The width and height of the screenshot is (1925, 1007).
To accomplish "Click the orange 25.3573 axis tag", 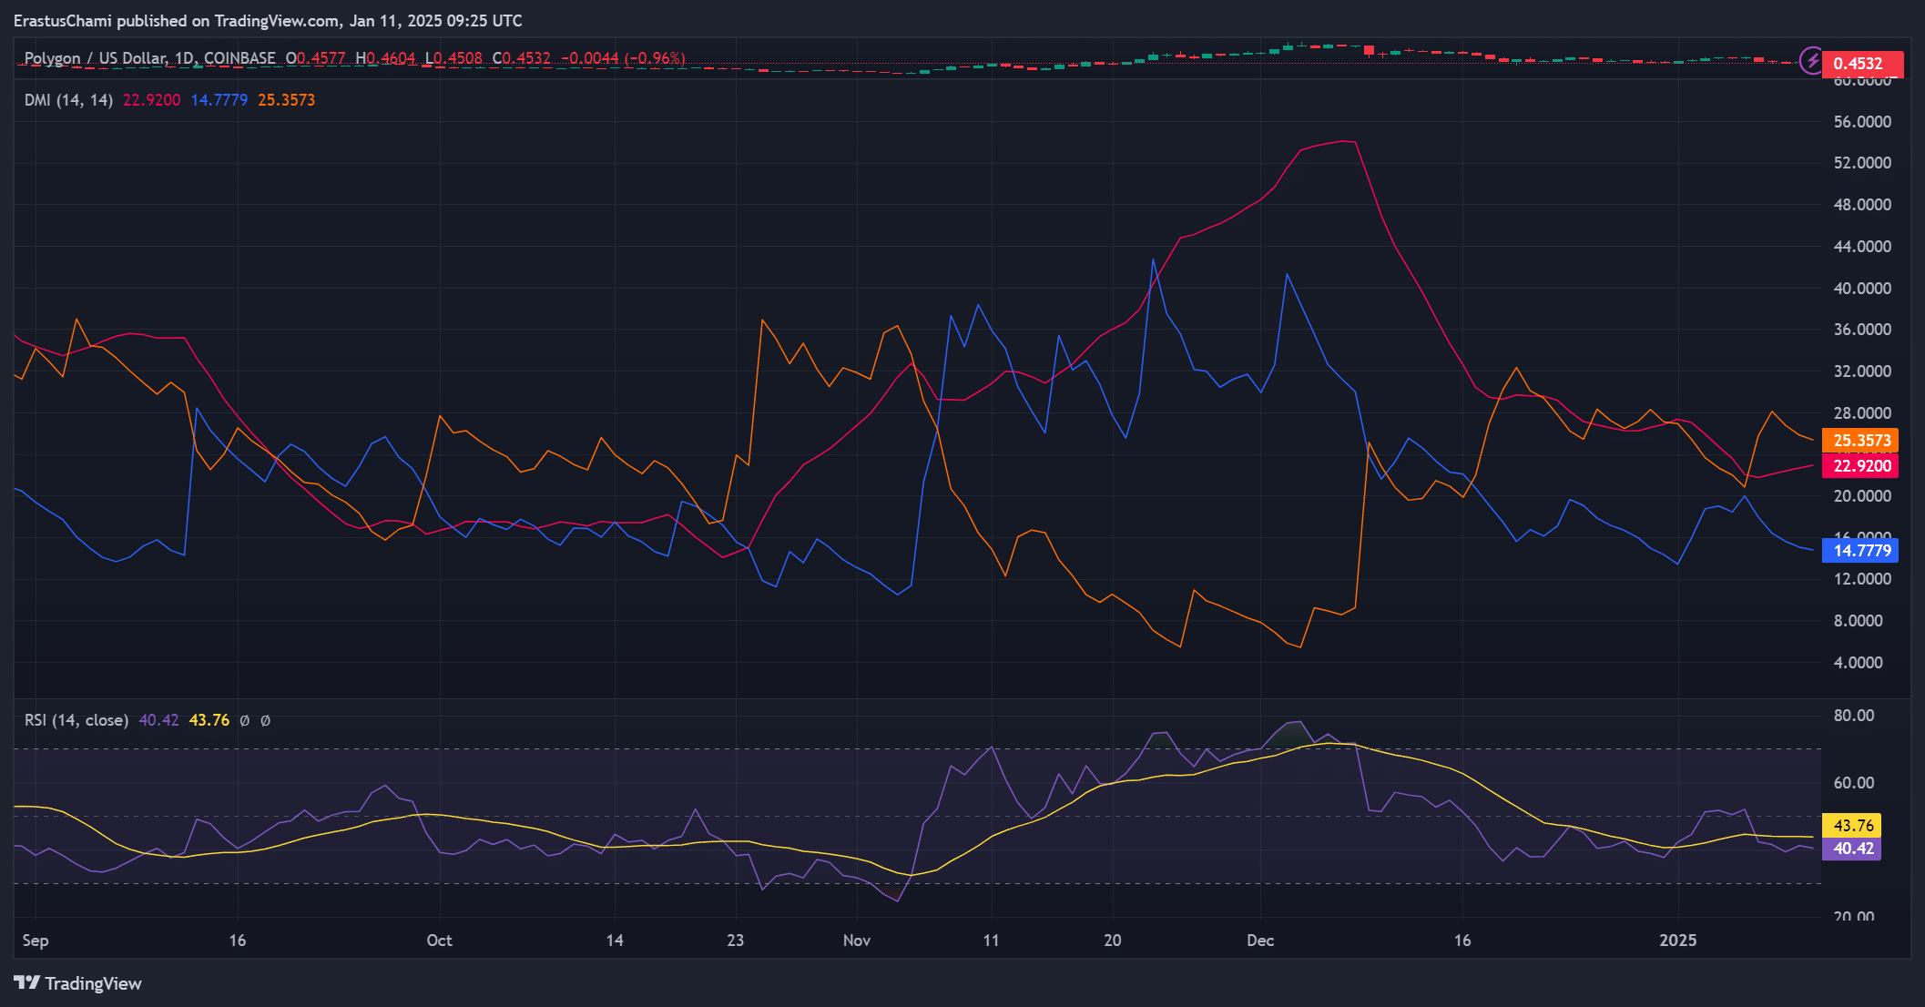I will [x=1860, y=440].
